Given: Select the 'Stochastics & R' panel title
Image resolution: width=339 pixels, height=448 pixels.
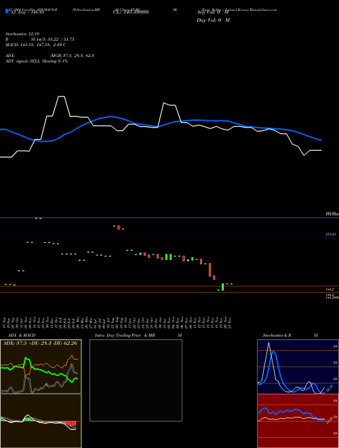Looking at the screenshot, I should (x=277, y=335).
